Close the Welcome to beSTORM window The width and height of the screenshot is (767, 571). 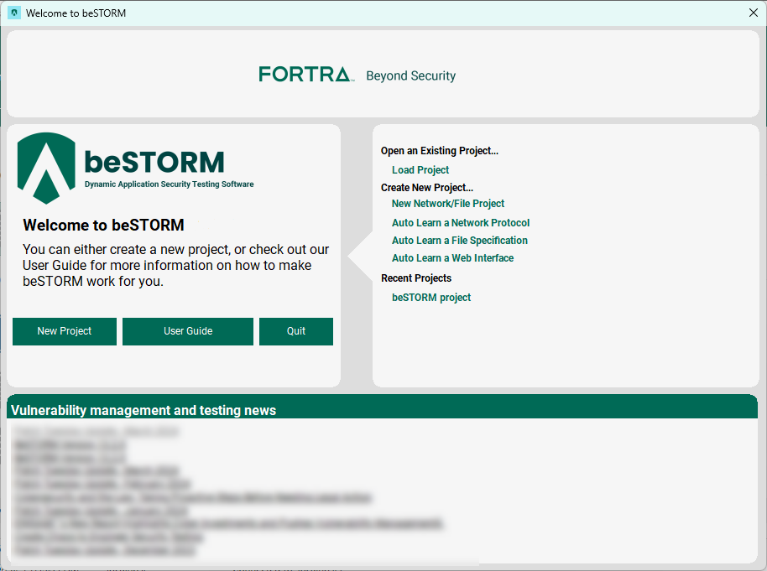pyautogui.click(x=753, y=13)
